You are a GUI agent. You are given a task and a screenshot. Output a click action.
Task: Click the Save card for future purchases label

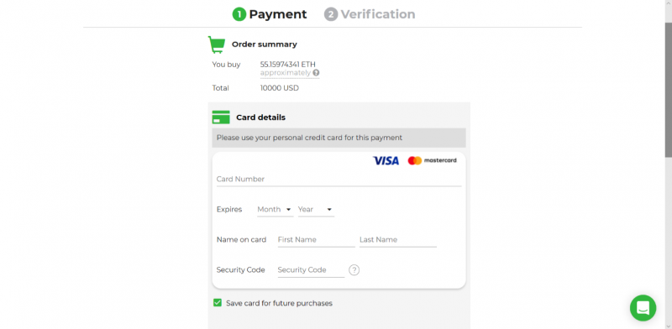pos(279,303)
